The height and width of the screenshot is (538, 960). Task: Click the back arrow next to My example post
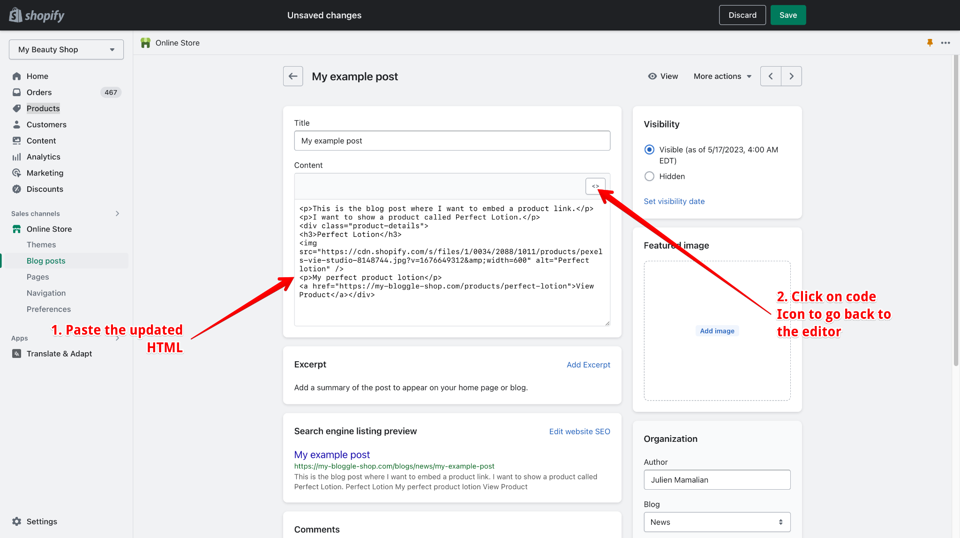pos(292,76)
